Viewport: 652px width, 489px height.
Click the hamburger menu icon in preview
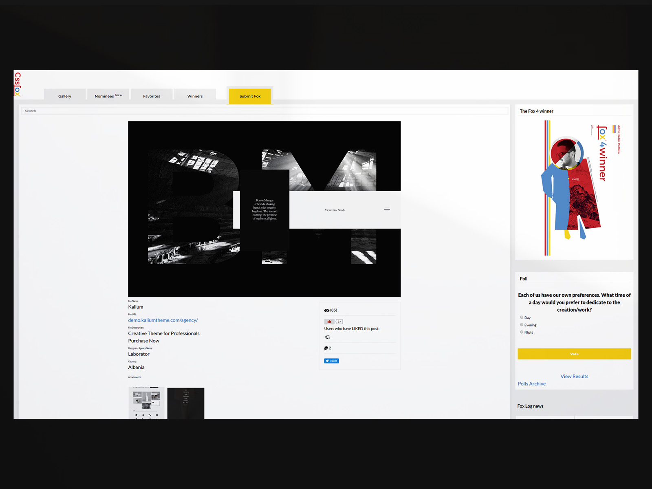tap(387, 209)
